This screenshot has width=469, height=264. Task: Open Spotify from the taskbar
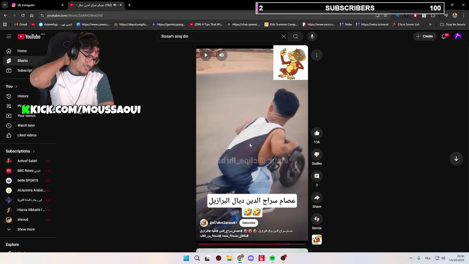(x=272, y=258)
